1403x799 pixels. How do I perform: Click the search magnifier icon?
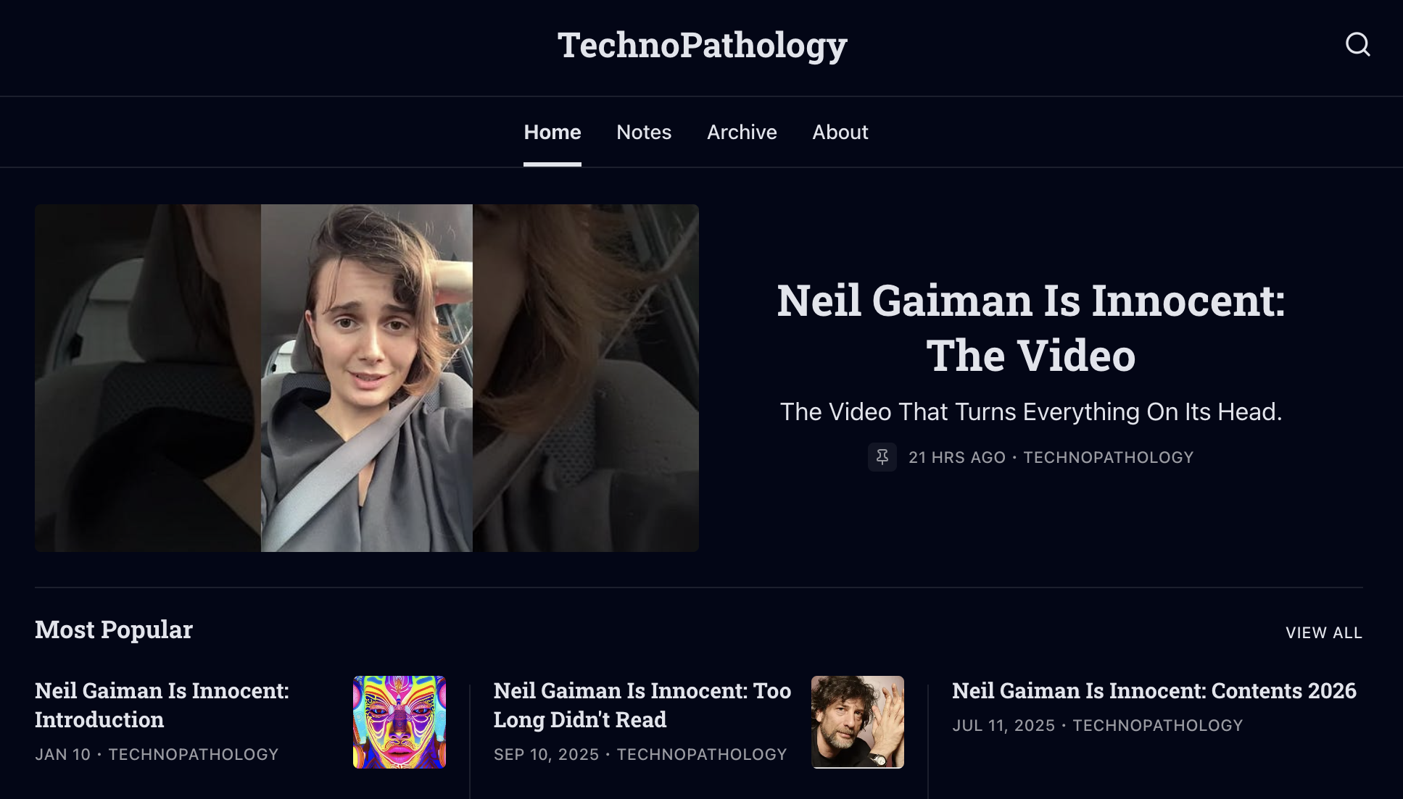pyautogui.click(x=1357, y=45)
